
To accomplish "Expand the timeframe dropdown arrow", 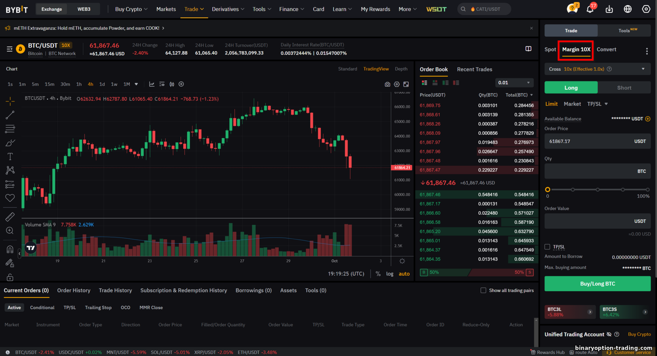I will click(x=136, y=84).
